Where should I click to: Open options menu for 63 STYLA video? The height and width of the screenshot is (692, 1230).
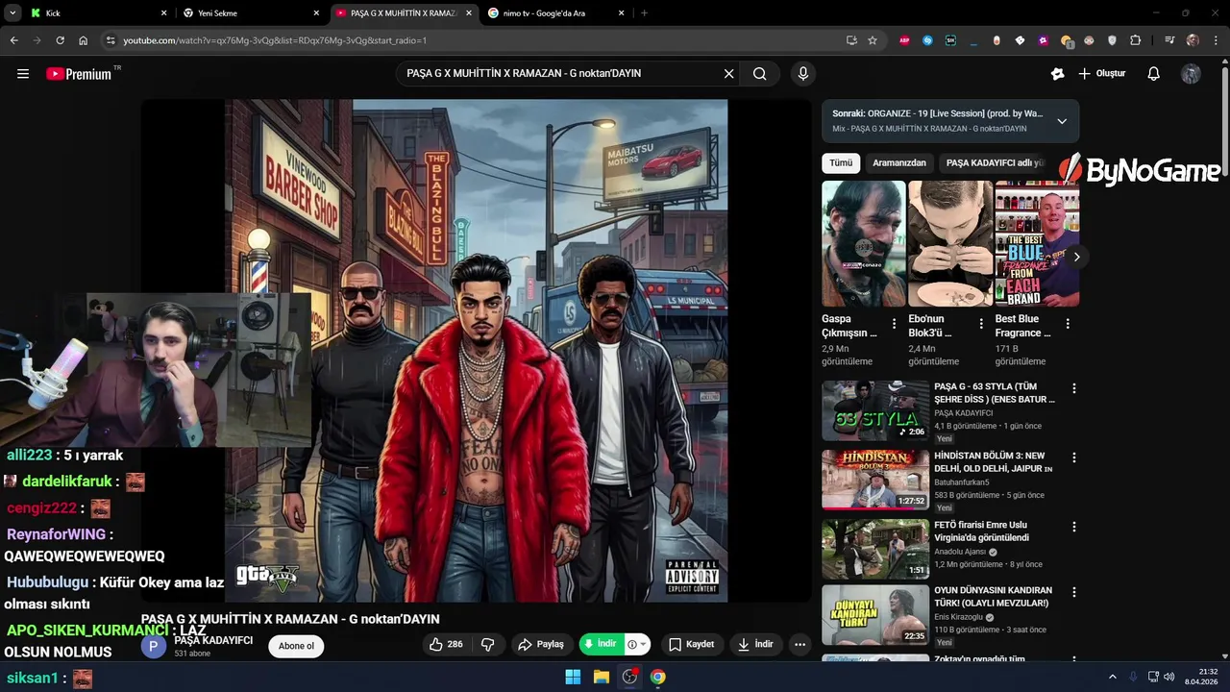(x=1074, y=388)
